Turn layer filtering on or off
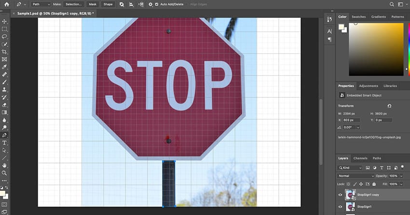Image resolution: width=410 pixels, height=215 pixels. (x=402, y=167)
